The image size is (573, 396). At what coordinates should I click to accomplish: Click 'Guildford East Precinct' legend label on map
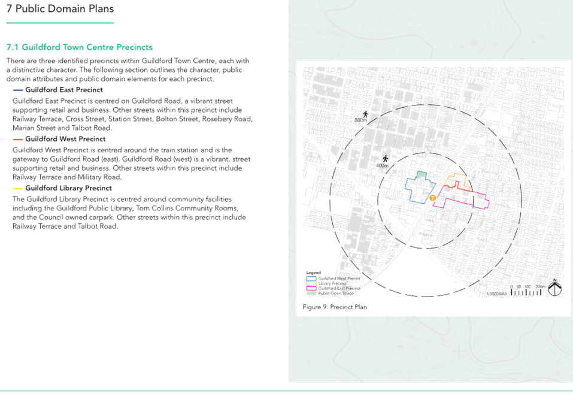point(339,288)
